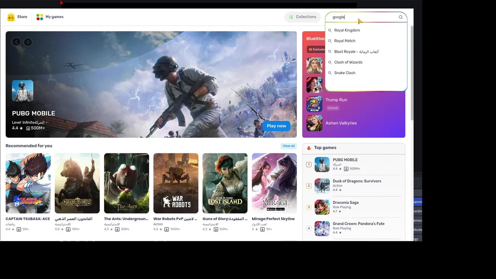Show the next banner with the right arrow
The image size is (496, 279).
[x=28, y=42]
